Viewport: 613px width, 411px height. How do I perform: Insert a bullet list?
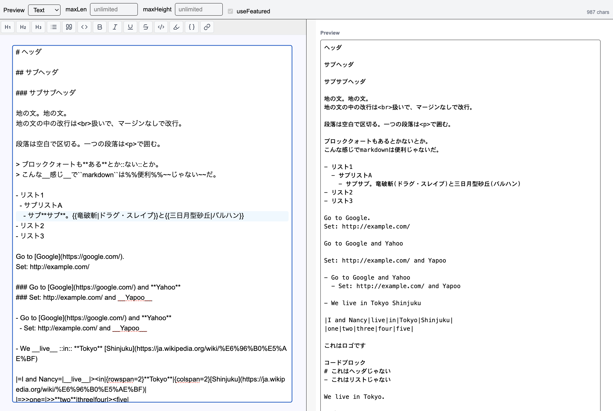[54, 27]
